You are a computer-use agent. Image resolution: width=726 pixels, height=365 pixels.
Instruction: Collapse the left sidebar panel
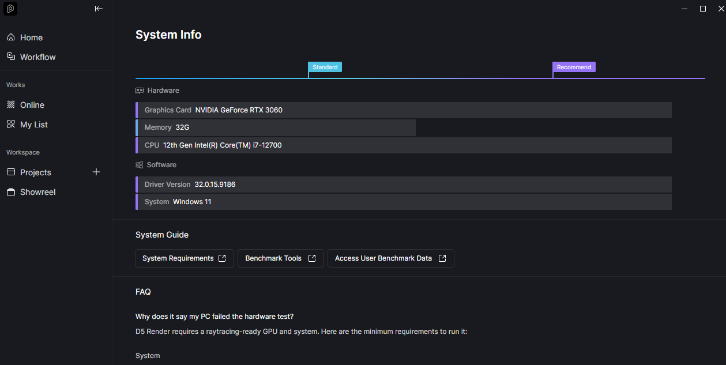tap(99, 9)
